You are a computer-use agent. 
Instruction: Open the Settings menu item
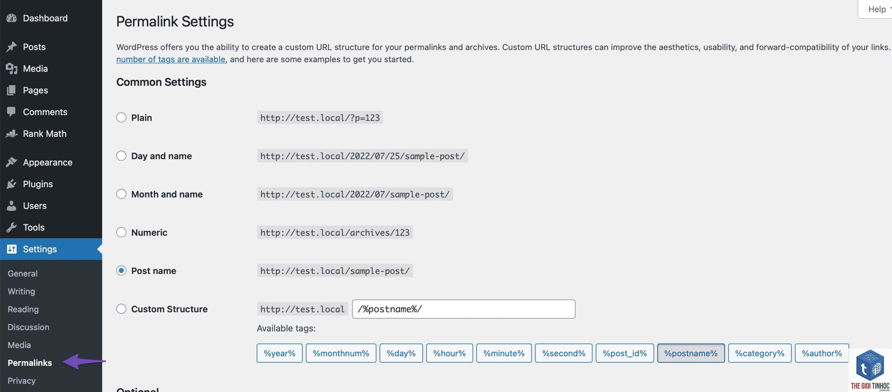(x=51, y=249)
